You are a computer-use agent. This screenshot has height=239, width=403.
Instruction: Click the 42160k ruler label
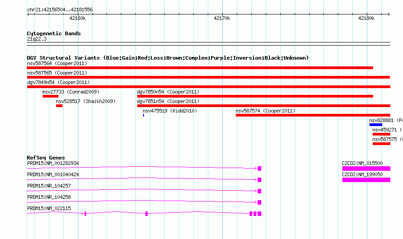[77, 18]
